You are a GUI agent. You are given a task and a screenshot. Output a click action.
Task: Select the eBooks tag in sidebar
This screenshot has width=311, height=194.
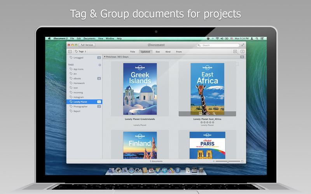pyautogui.click(x=77, y=78)
